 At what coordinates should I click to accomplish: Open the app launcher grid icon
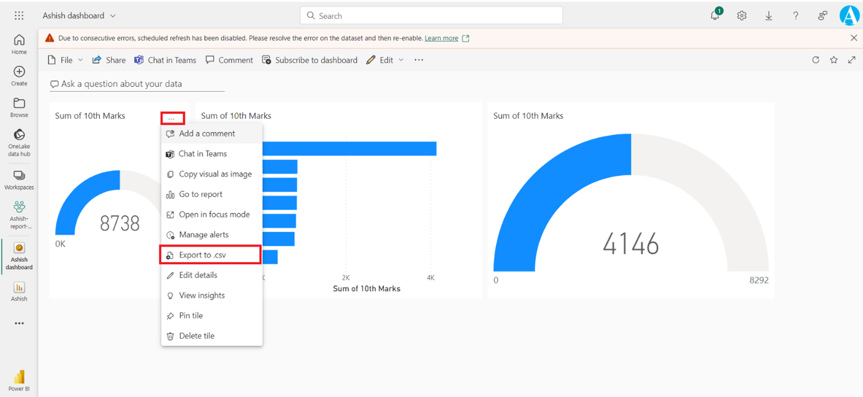pos(19,16)
